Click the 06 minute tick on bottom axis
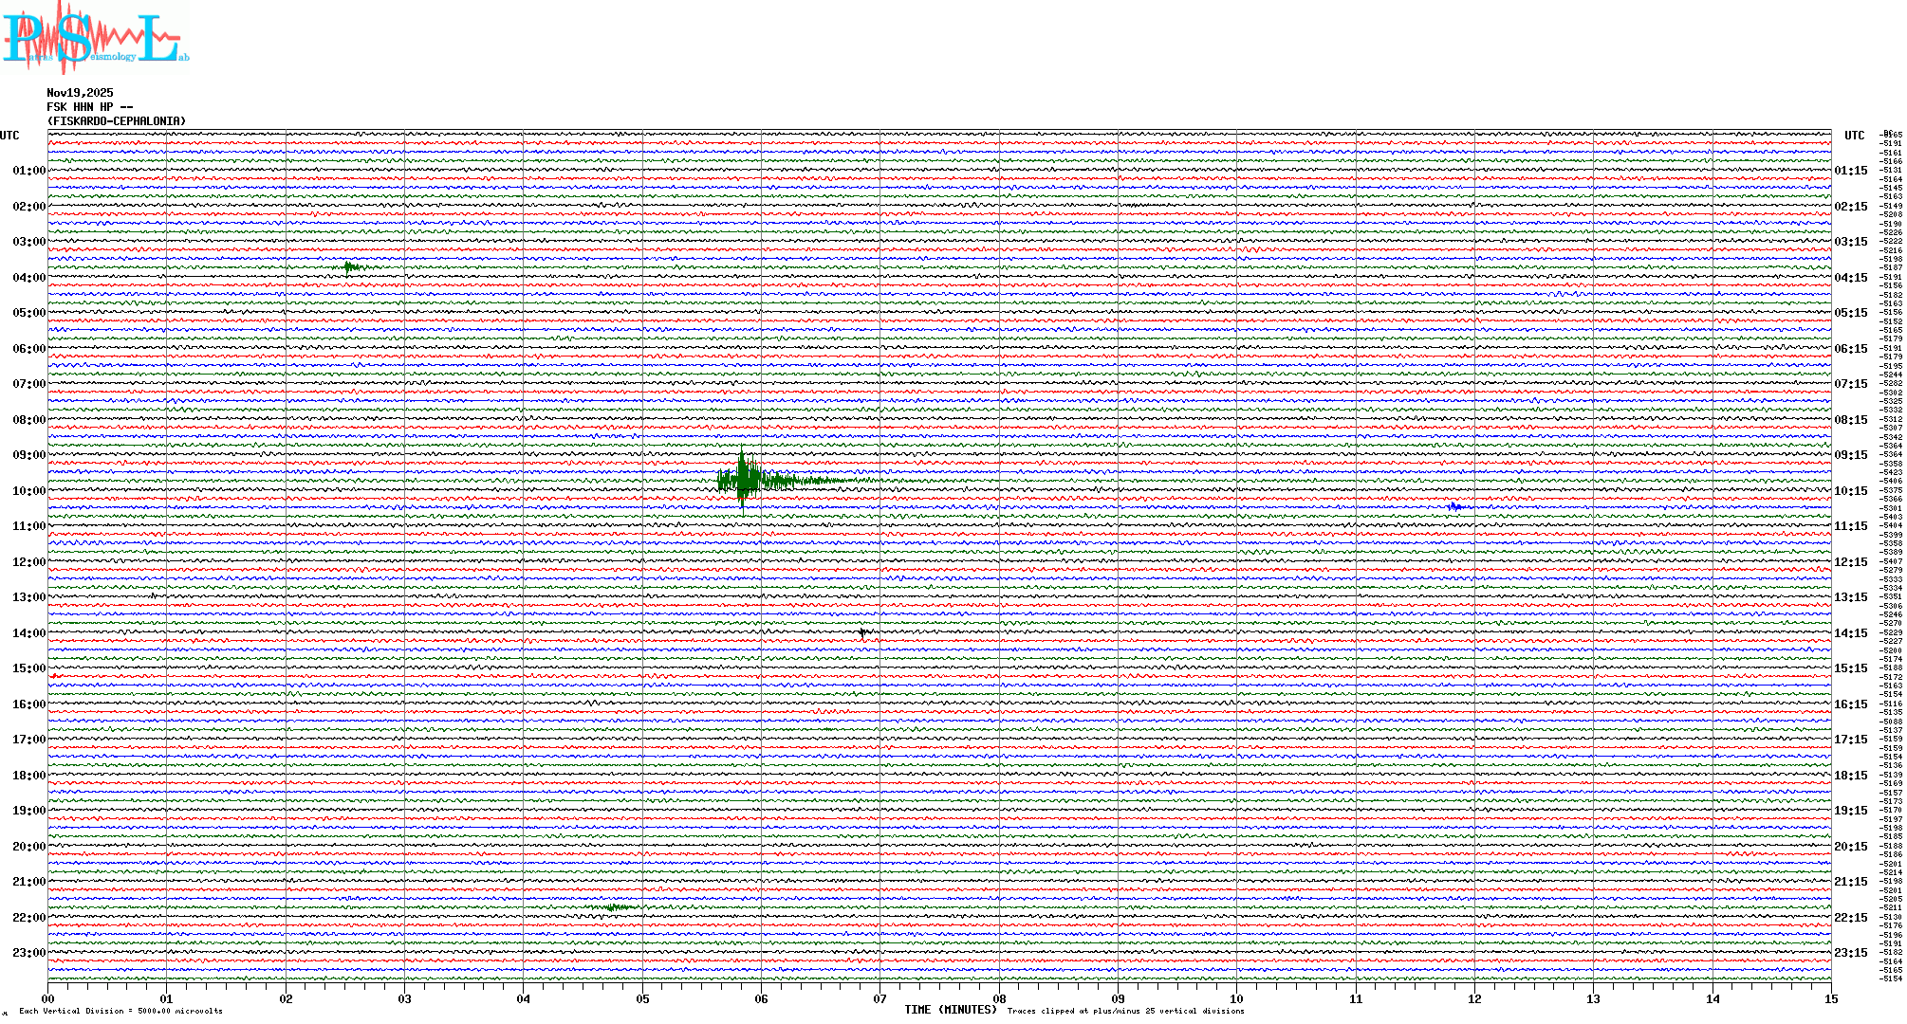 [761, 998]
